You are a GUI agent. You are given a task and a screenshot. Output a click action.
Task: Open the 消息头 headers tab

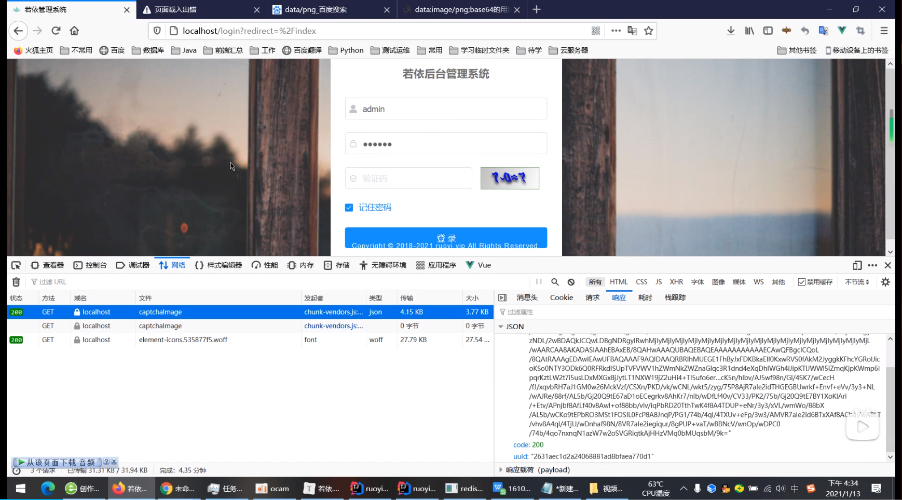tap(527, 298)
